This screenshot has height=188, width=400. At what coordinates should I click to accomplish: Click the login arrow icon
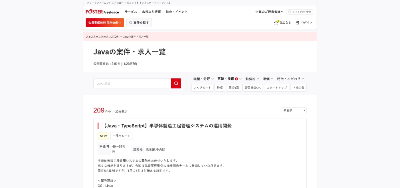pos(297,23)
